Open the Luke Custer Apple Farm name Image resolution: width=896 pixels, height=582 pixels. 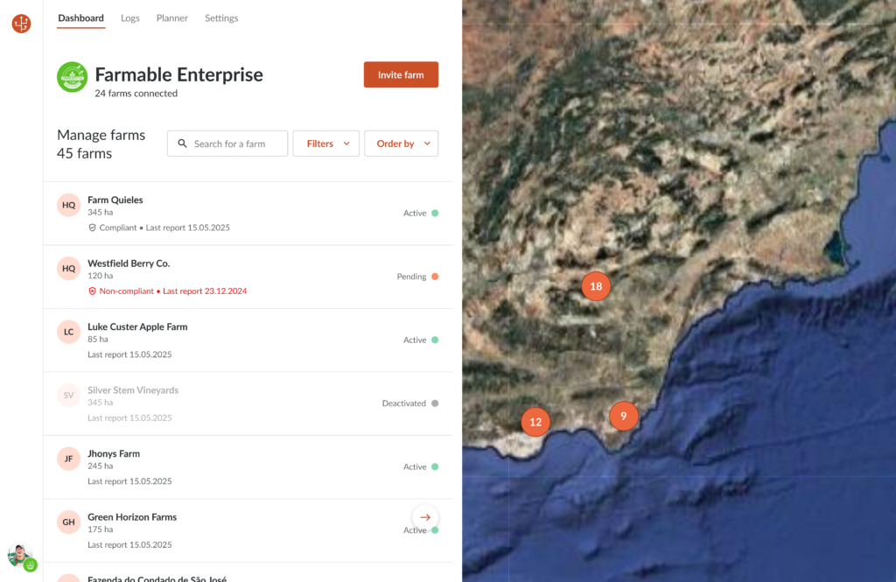pos(137,327)
